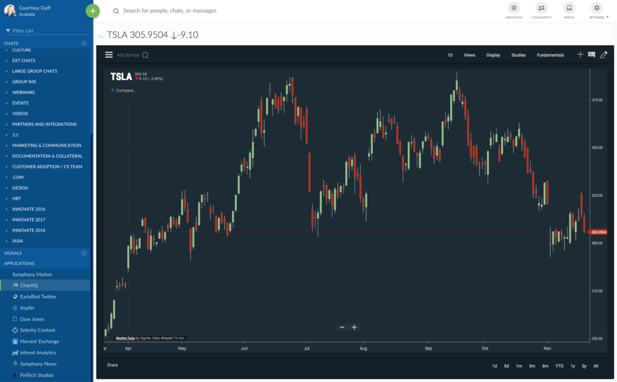Open the Harvest Exchange app icon

[15, 342]
